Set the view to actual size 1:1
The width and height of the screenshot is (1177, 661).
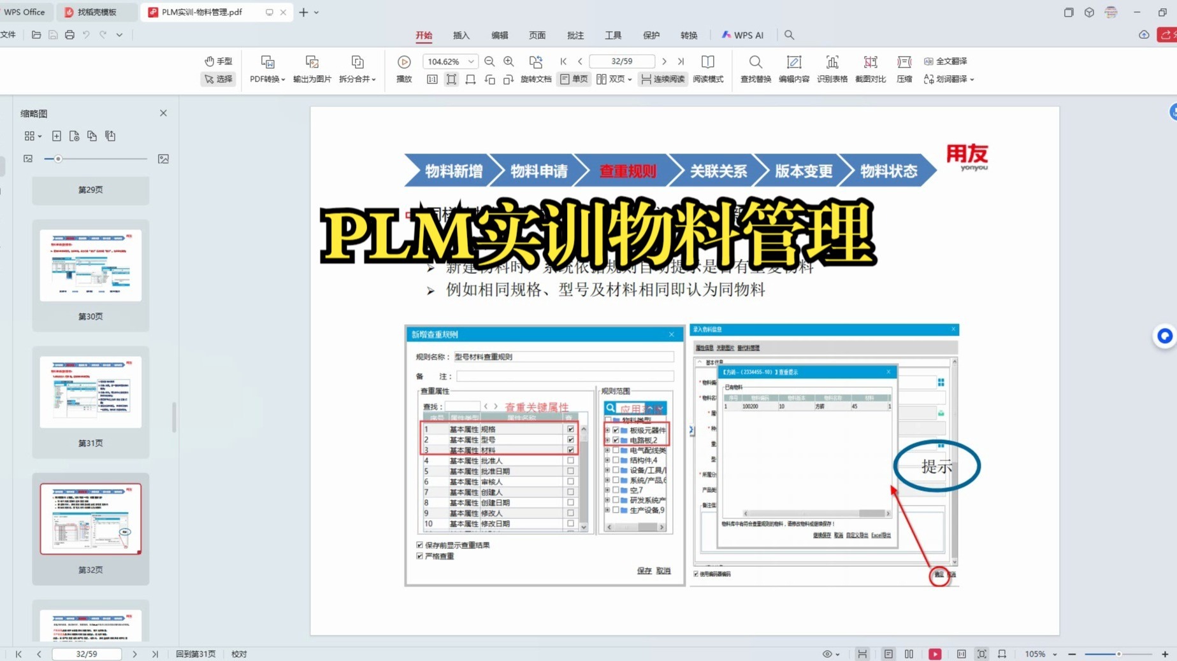click(432, 80)
